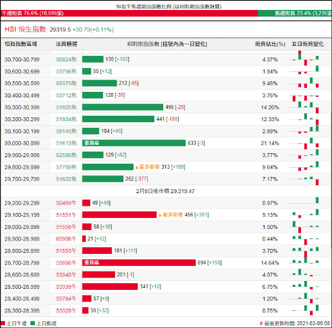
Task: Click the 最後更新時間 2021-02-09 timestamp
Action: [295, 324]
